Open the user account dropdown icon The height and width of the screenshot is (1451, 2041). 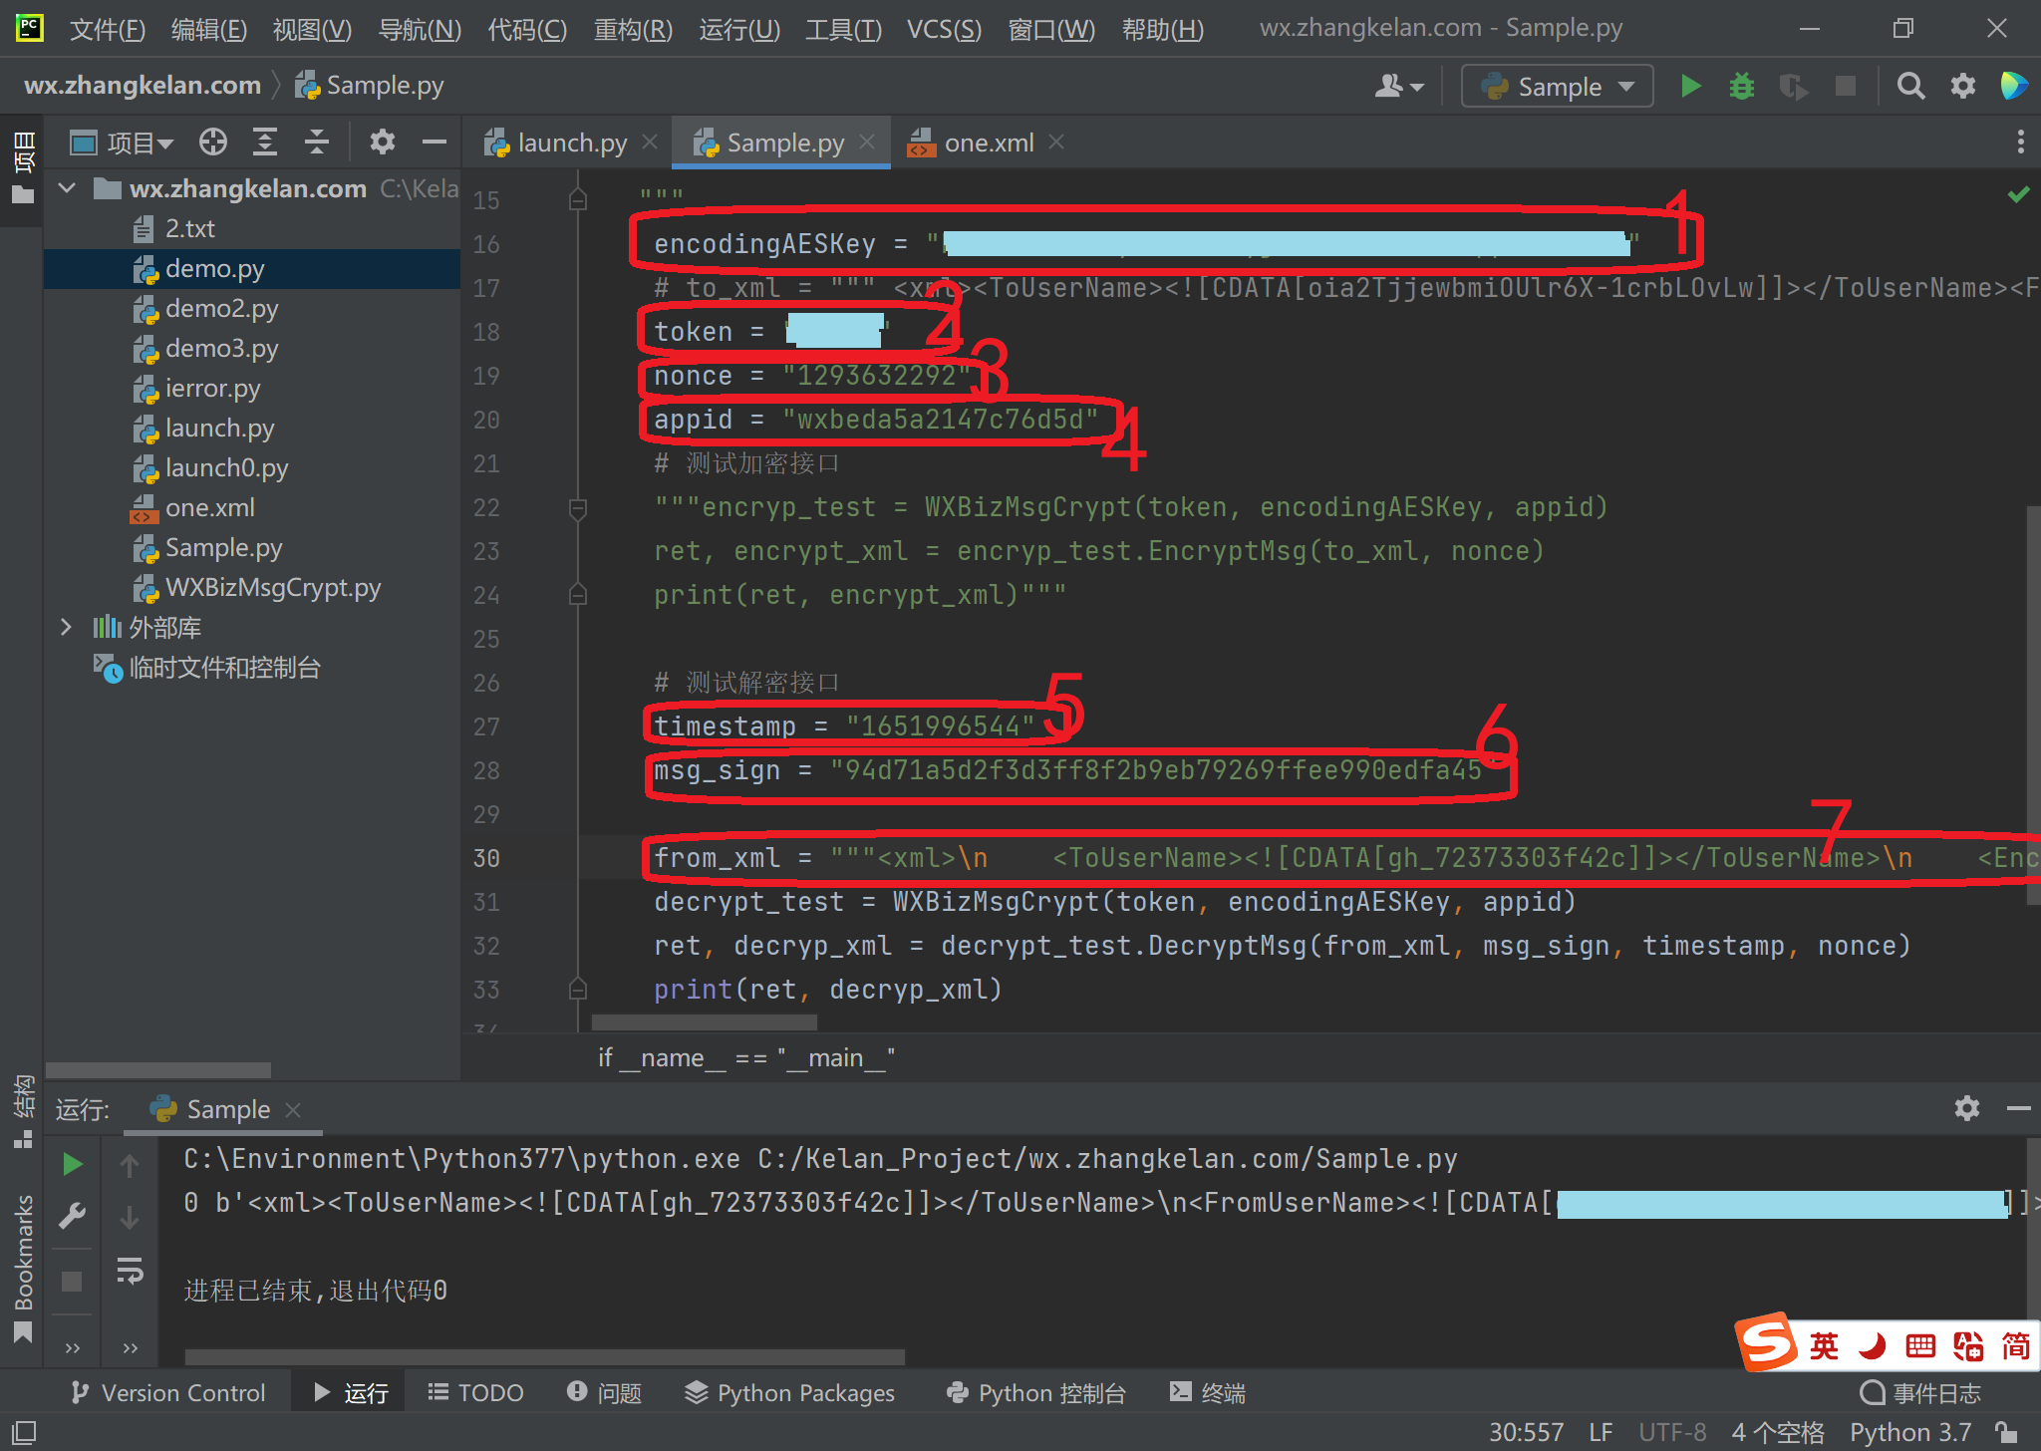coord(1398,87)
